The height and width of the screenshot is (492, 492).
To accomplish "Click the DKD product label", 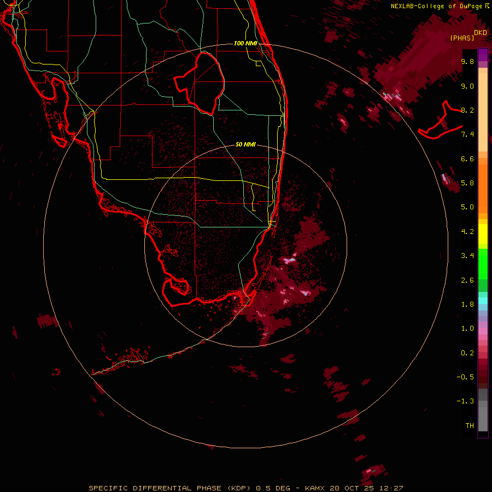I will pos(481,33).
